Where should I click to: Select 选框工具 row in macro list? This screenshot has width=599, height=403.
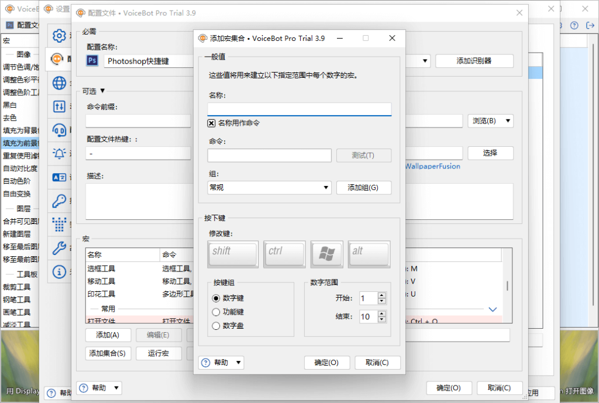coord(140,269)
